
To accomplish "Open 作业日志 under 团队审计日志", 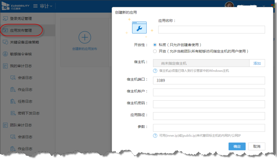I will (x=25, y=149).
